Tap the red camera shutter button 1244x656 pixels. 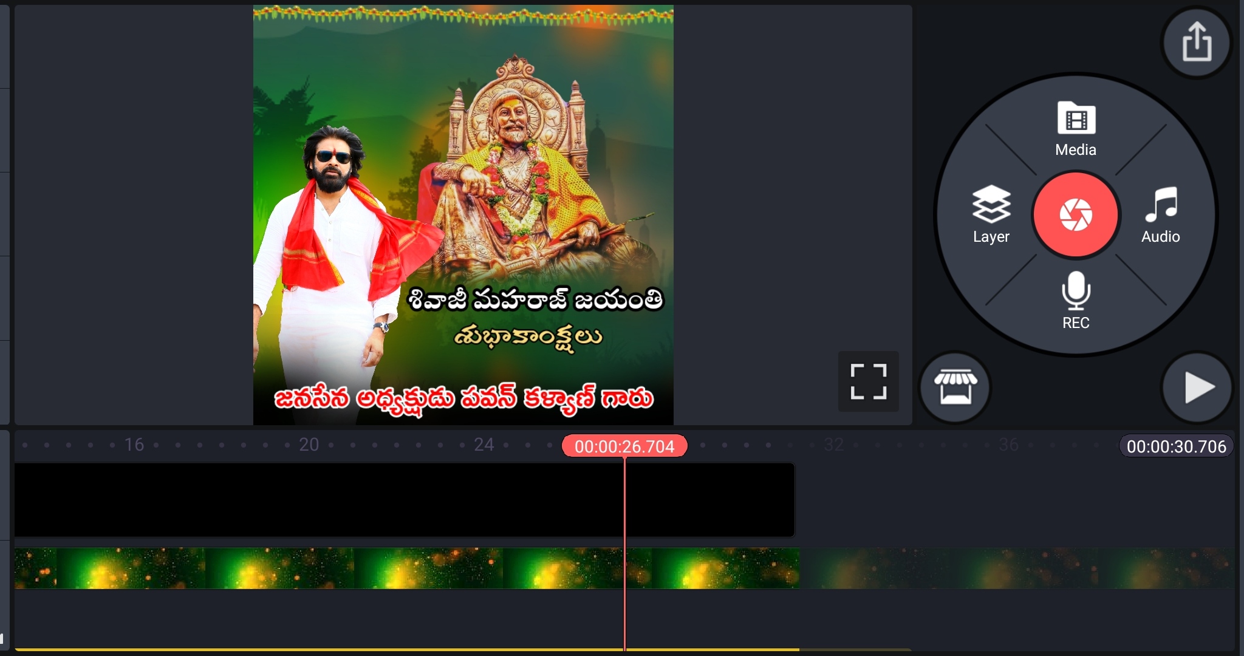1076,214
